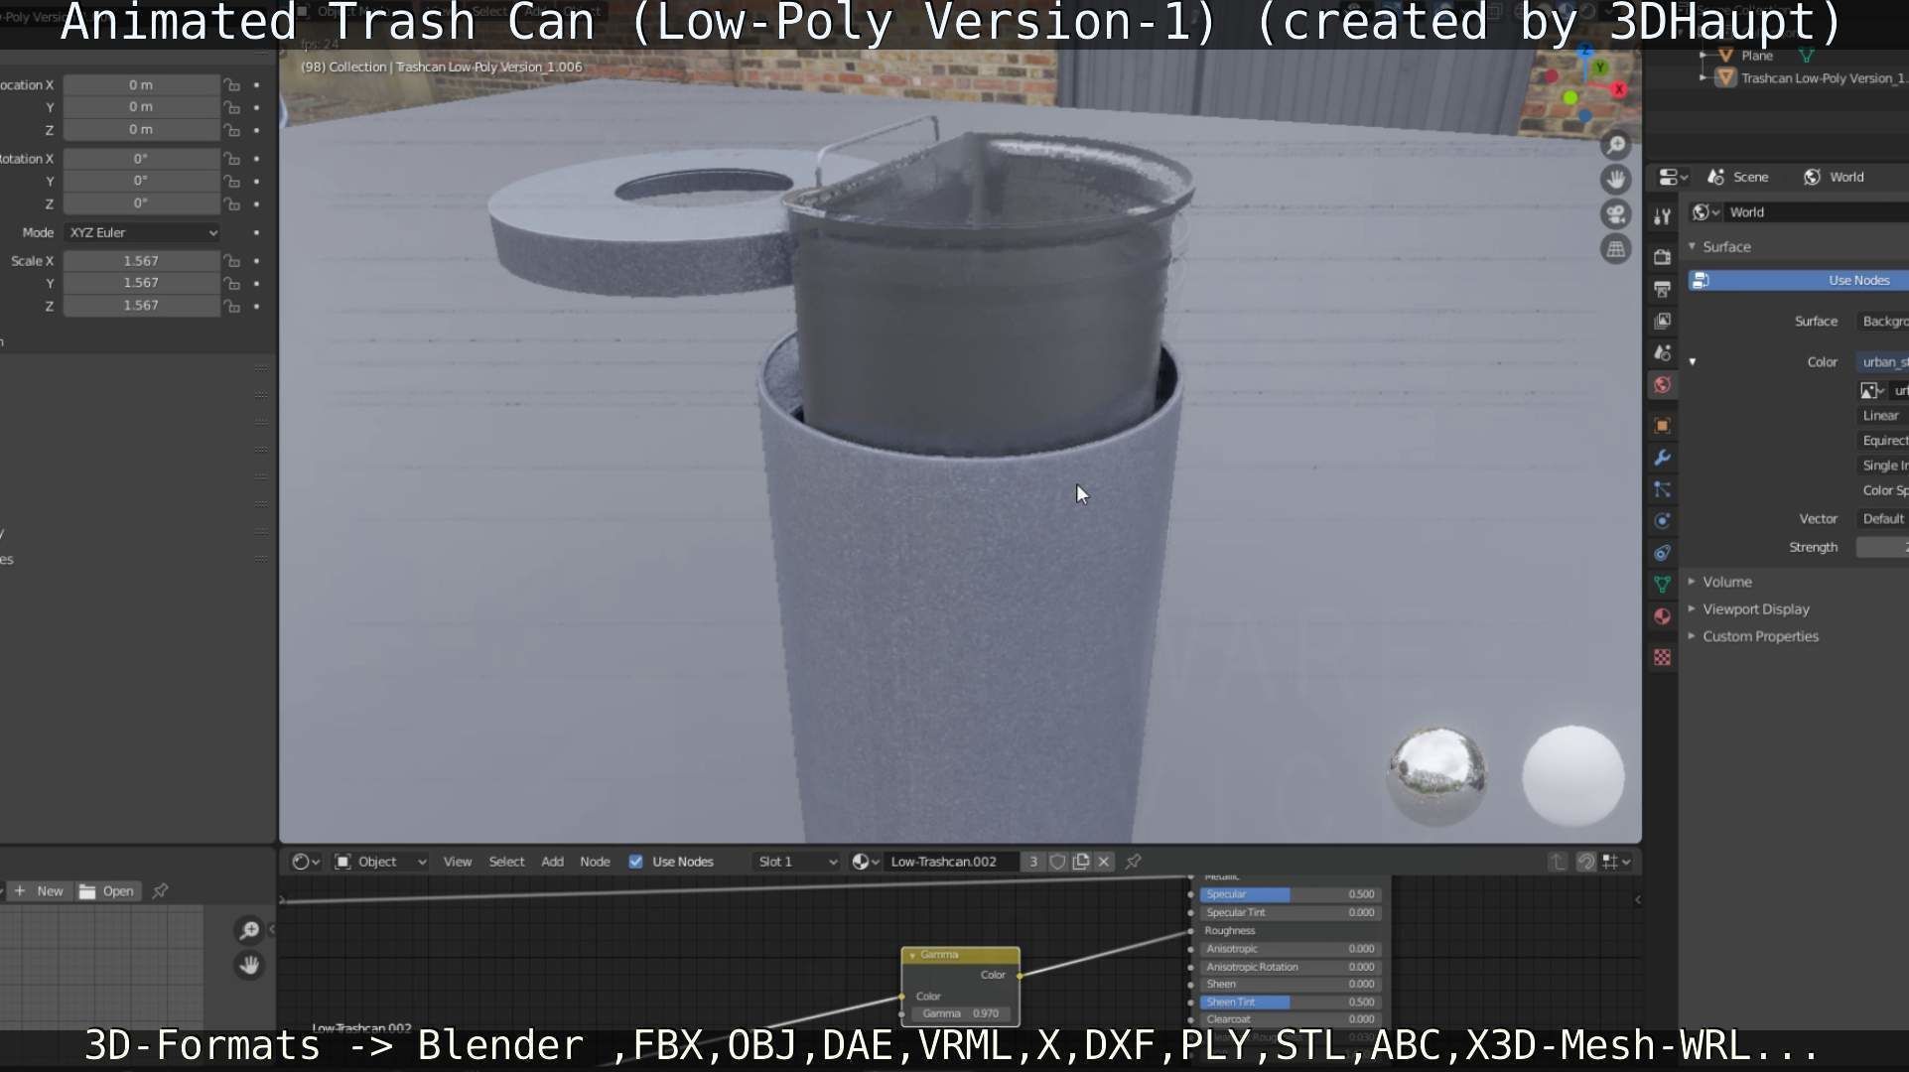
Task: Open the Object Data mesh tab icon
Action: pos(1662,585)
